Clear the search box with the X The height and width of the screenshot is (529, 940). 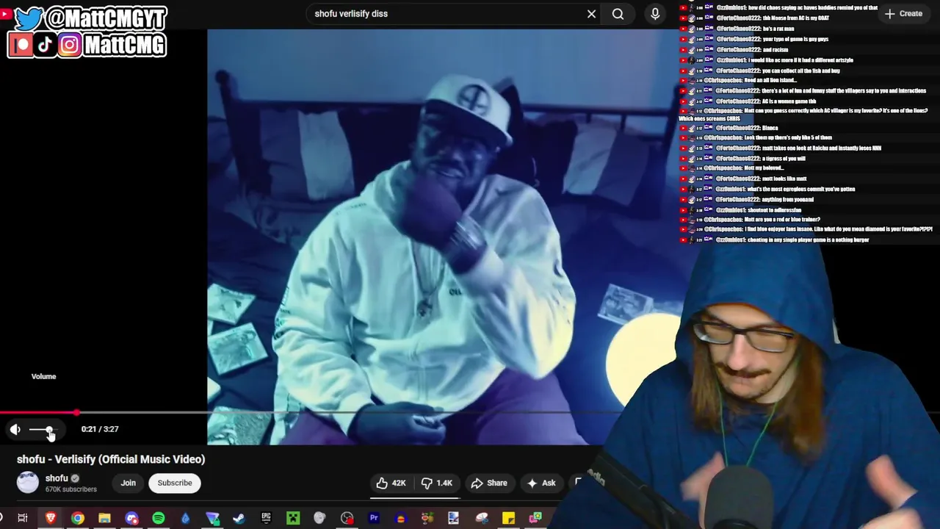(591, 14)
